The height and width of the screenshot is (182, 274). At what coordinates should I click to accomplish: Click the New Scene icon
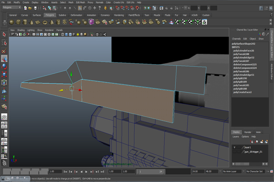[25, 8]
